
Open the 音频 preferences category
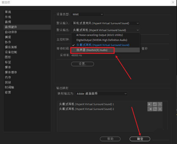27,22
